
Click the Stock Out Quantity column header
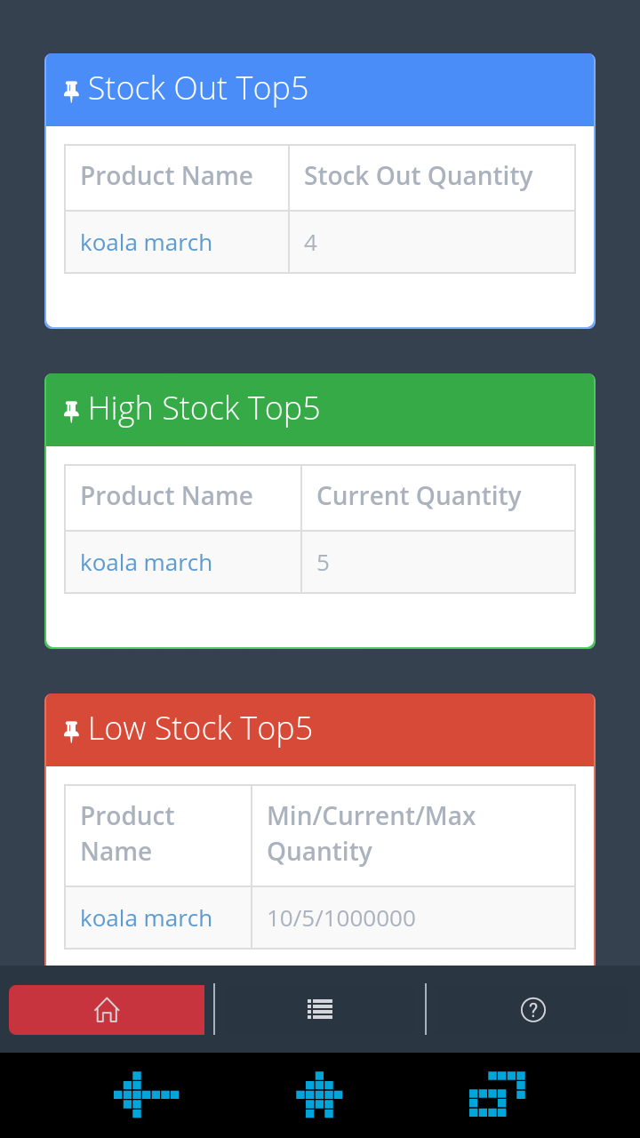tap(419, 177)
